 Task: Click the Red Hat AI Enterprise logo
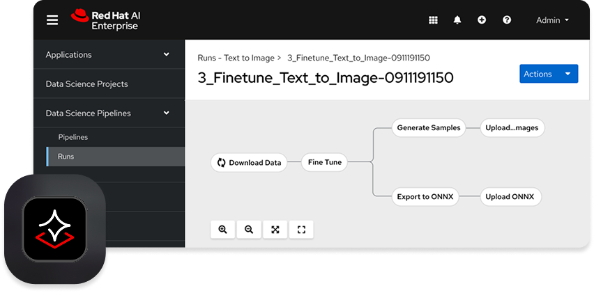106,20
